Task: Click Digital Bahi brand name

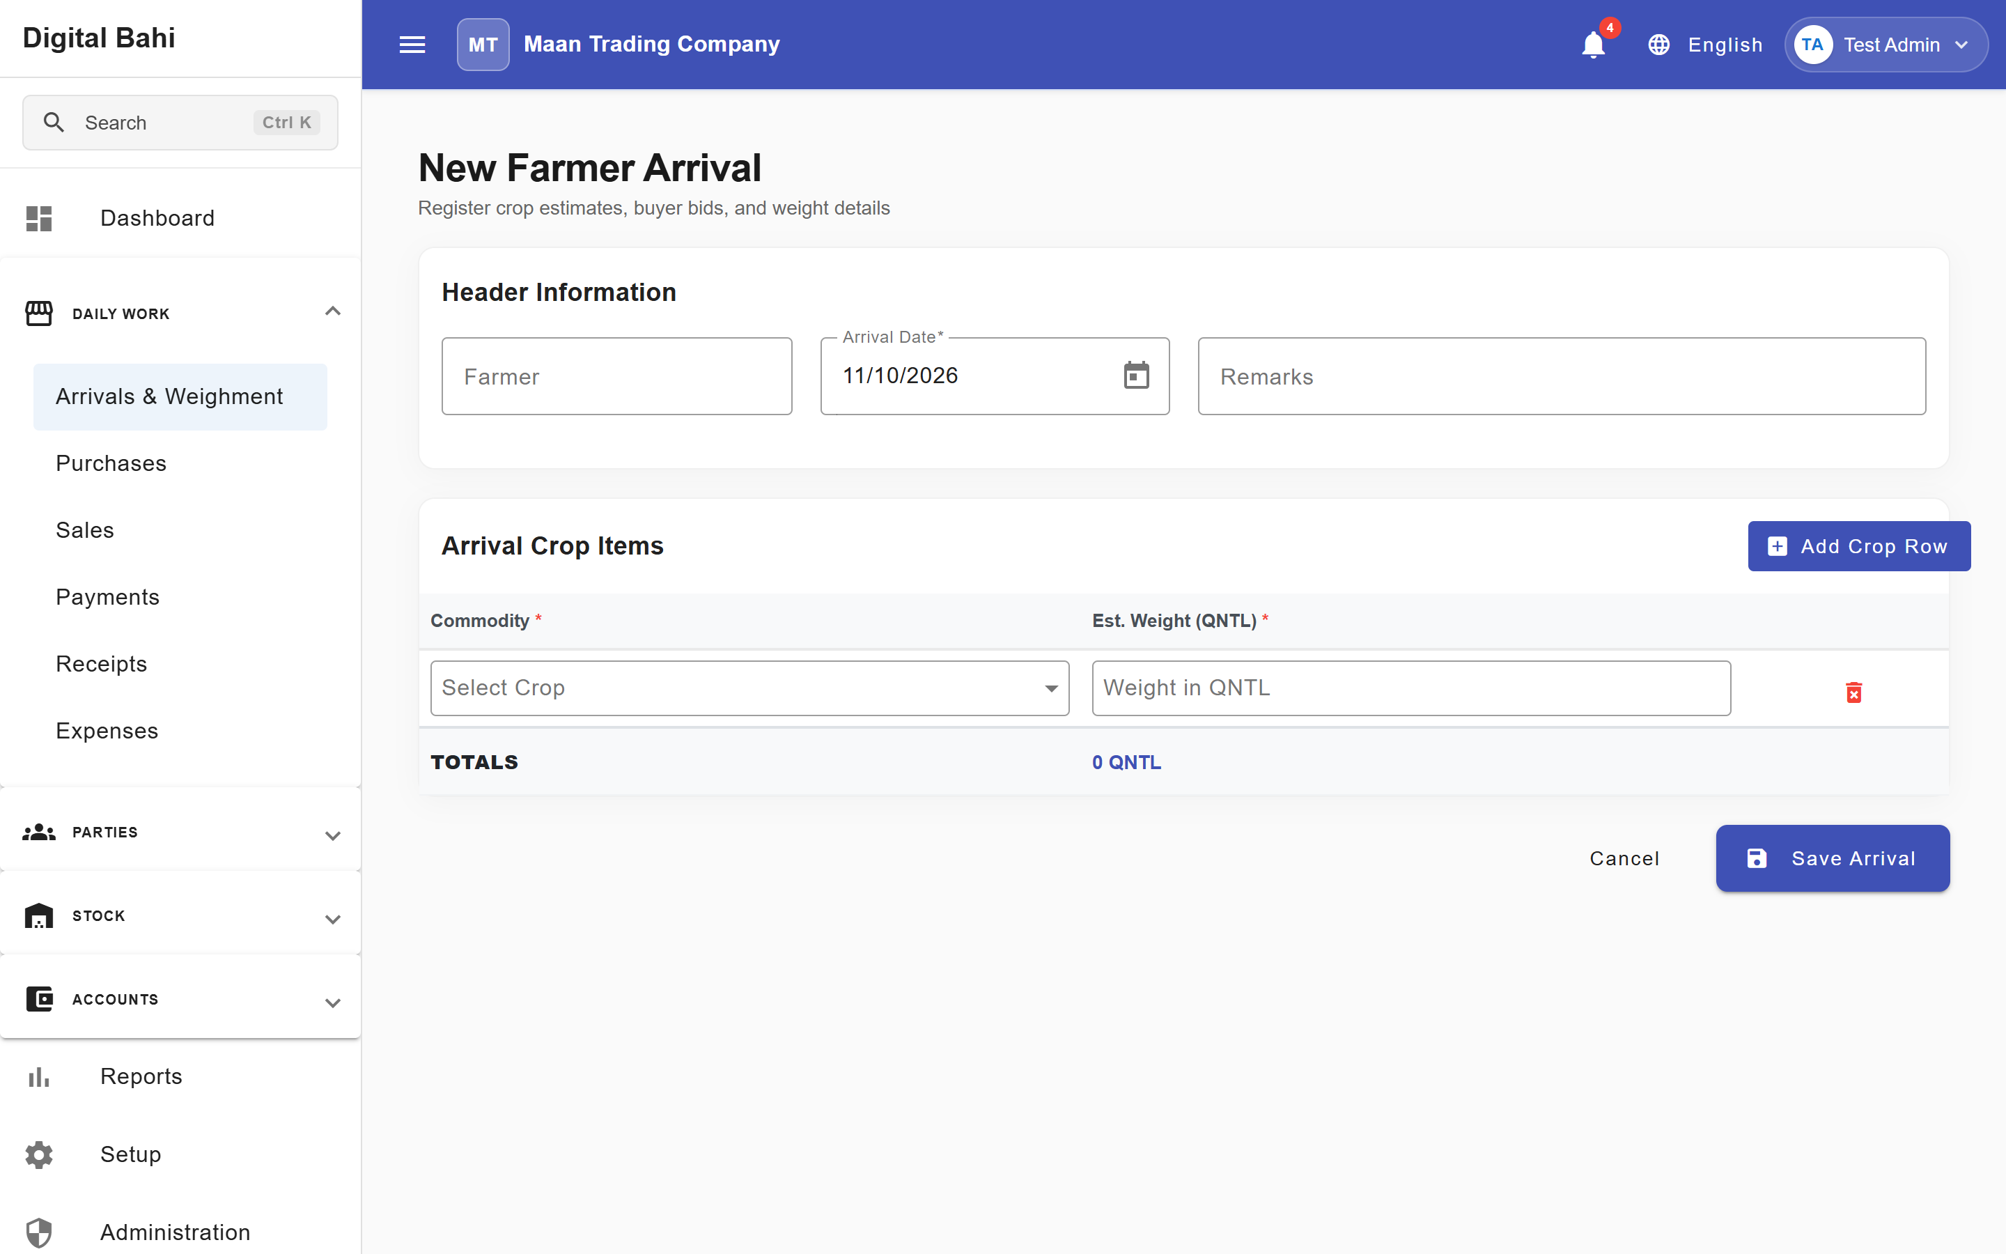Action: (x=99, y=38)
